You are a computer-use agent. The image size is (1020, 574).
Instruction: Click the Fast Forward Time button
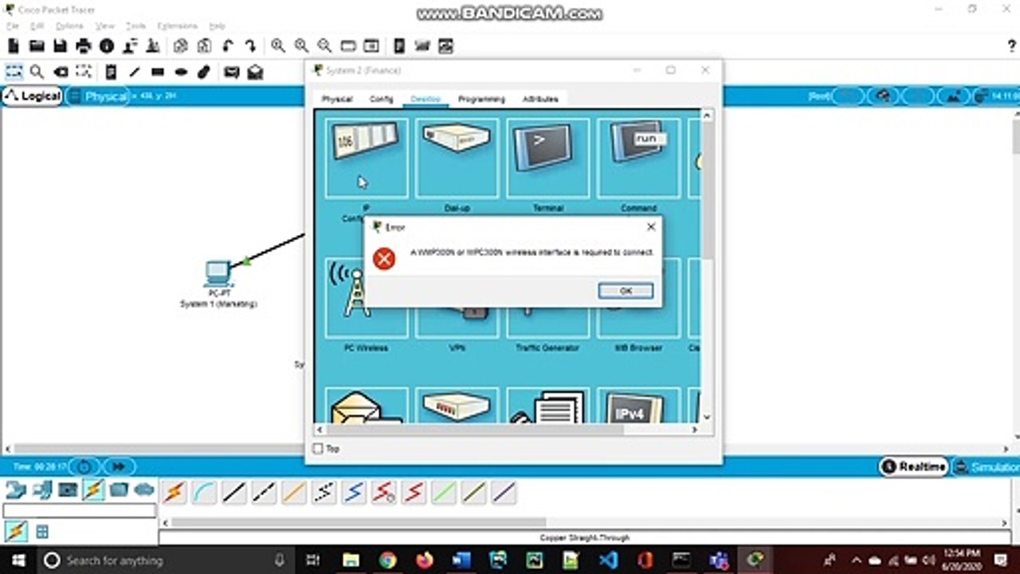(120, 466)
